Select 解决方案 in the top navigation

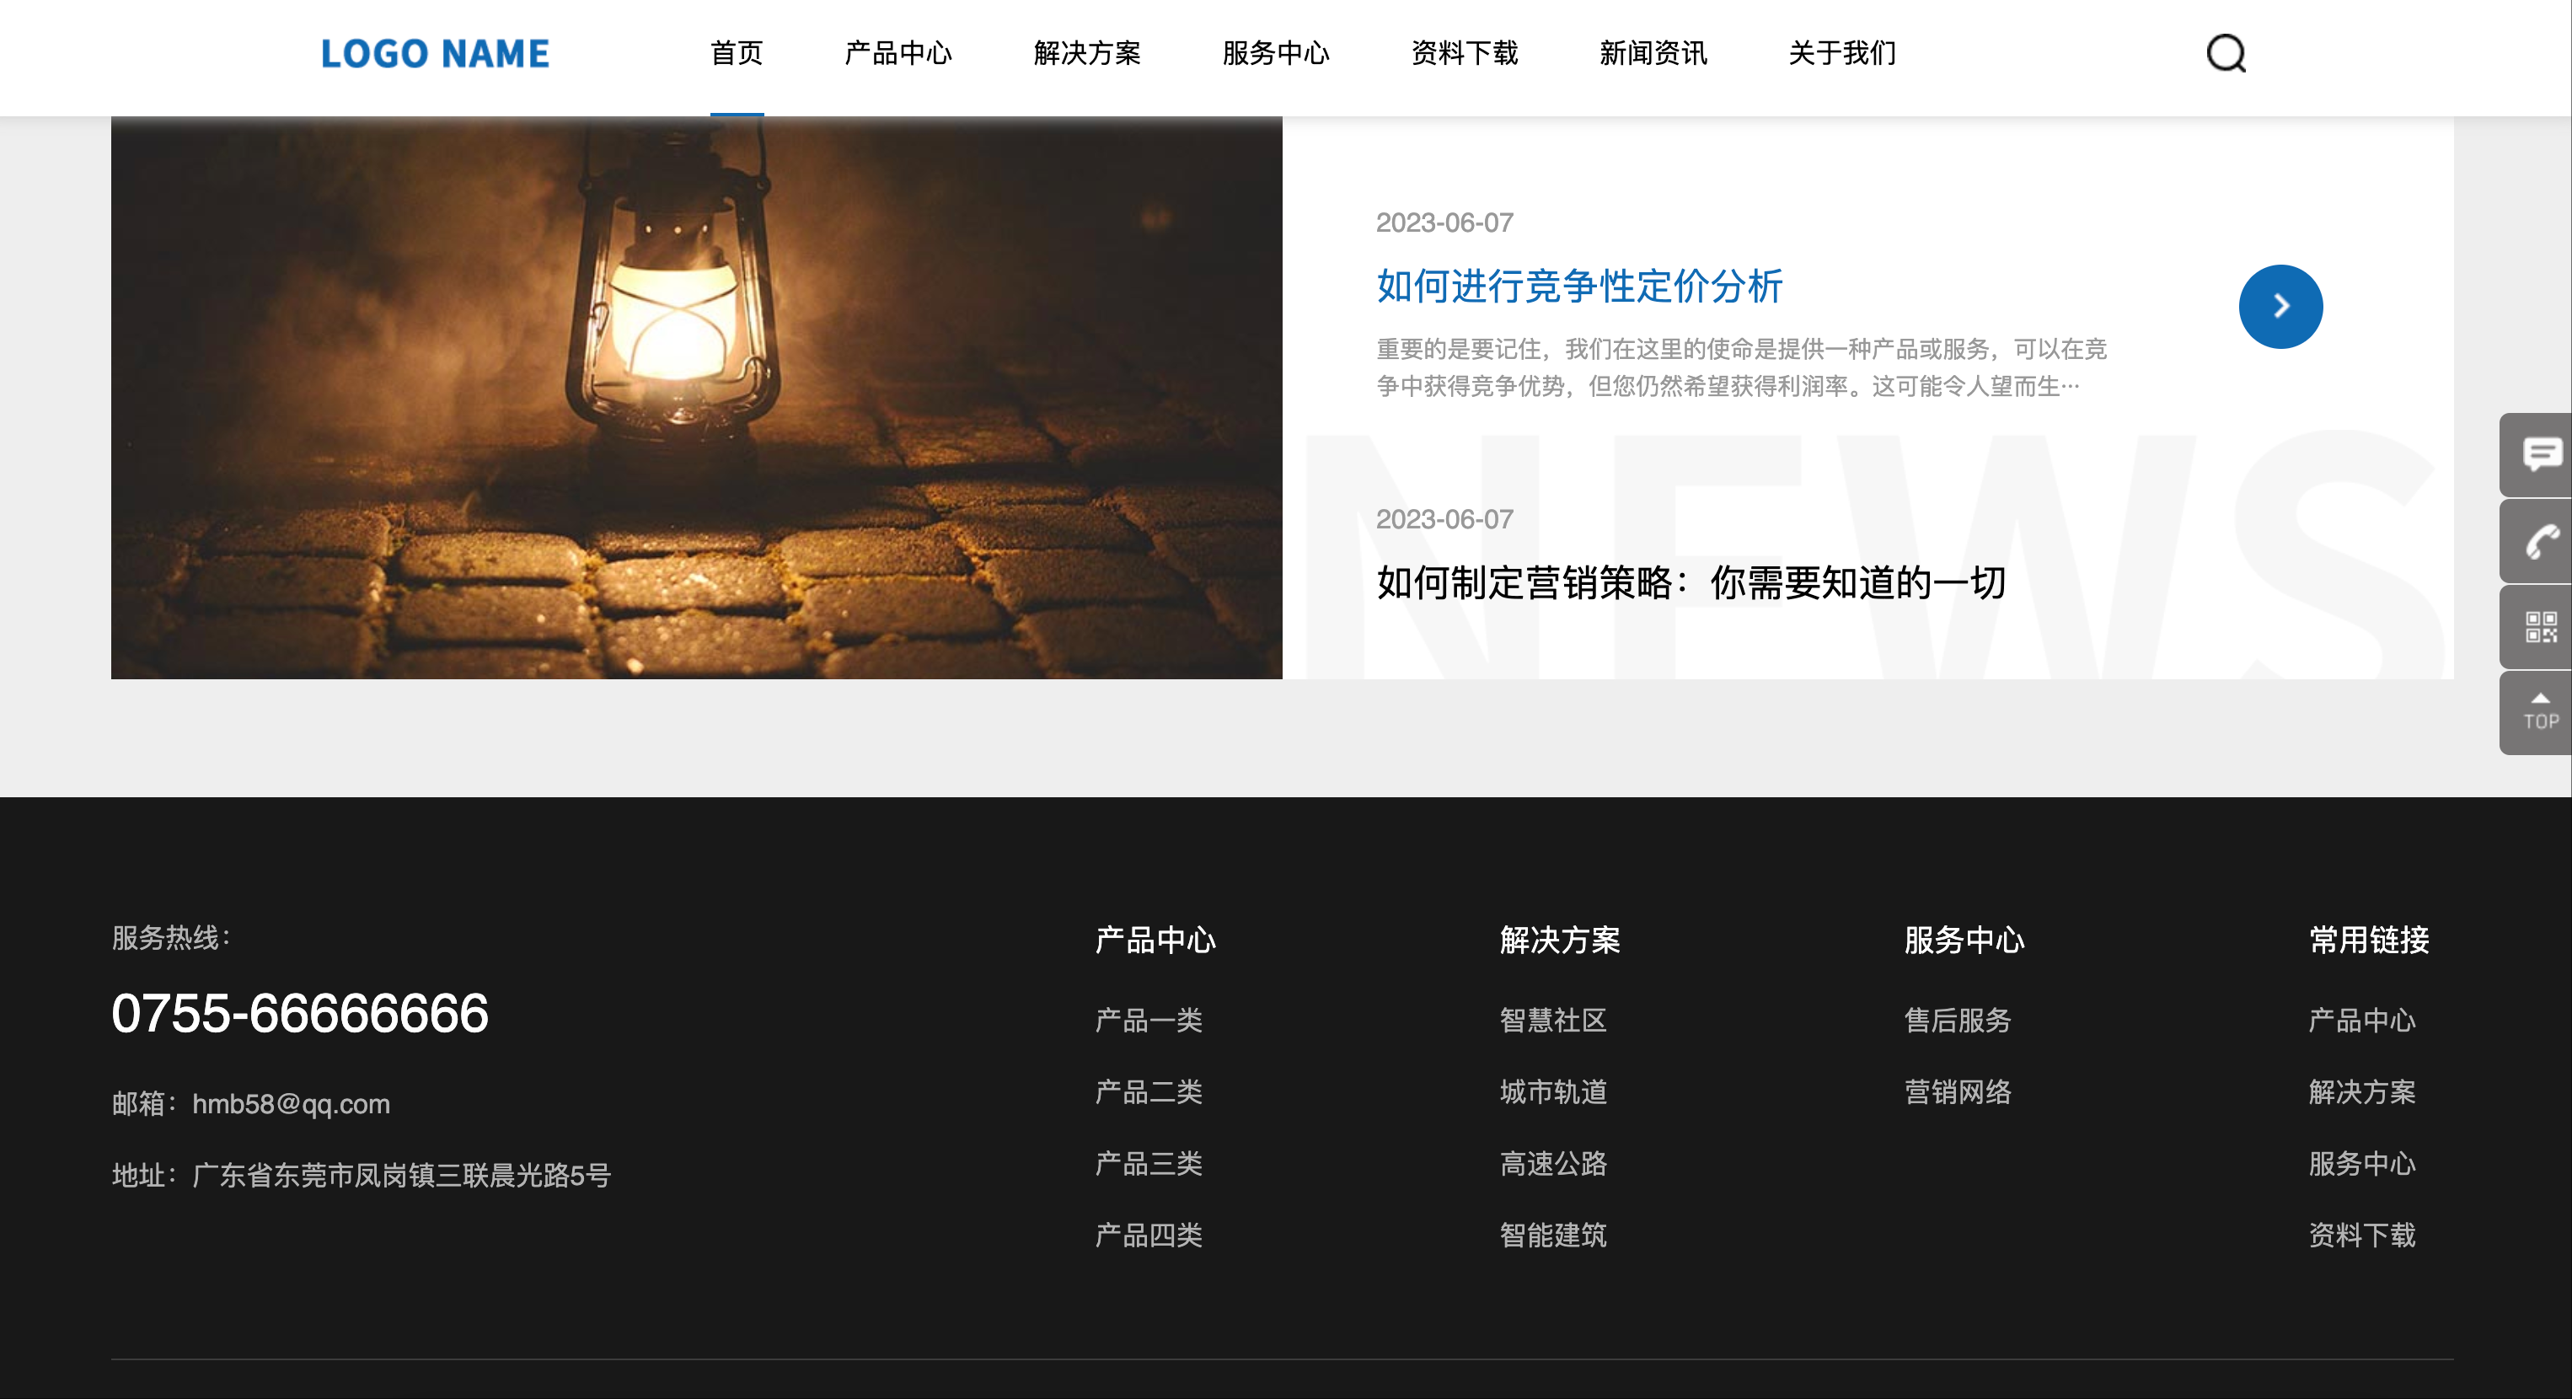tap(1087, 53)
